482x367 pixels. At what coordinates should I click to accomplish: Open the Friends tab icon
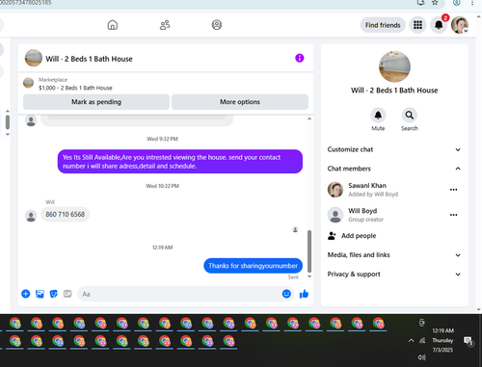pyautogui.click(x=165, y=25)
